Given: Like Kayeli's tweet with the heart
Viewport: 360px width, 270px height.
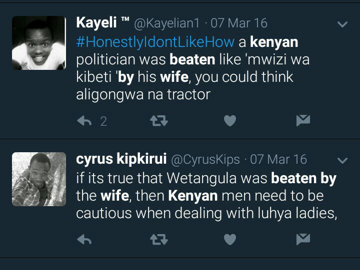Looking at the screenshot, I should pos(229,121).
